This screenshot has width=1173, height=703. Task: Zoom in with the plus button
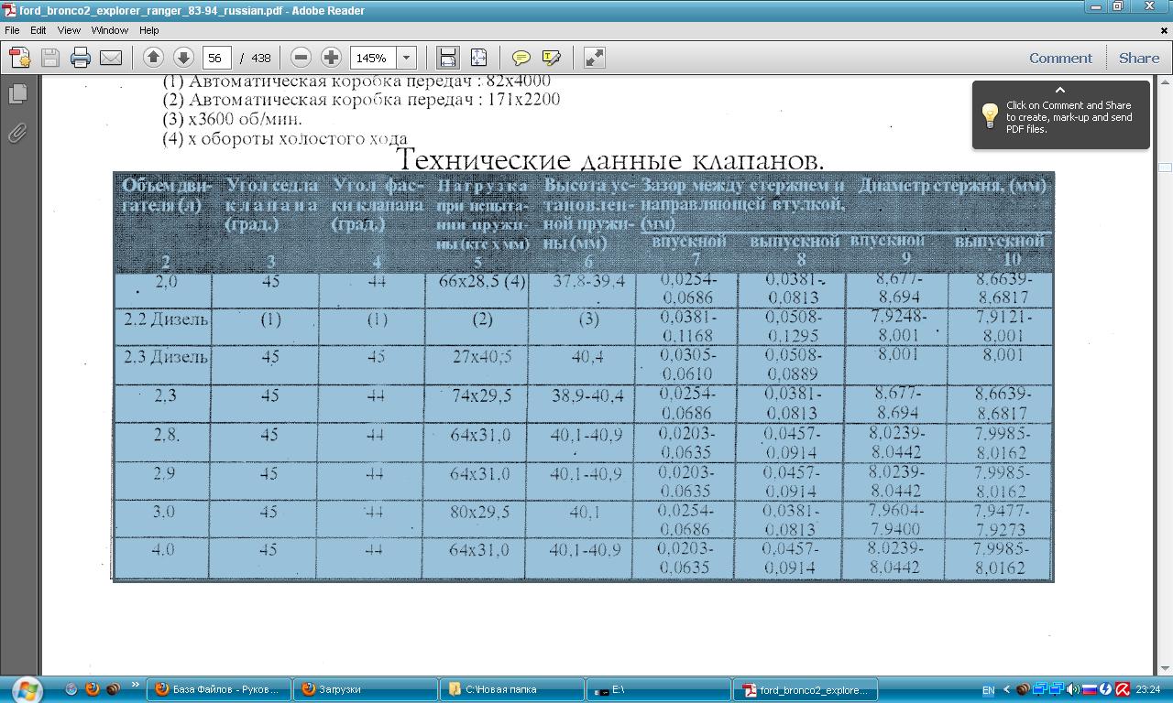[x=332, y=58]
